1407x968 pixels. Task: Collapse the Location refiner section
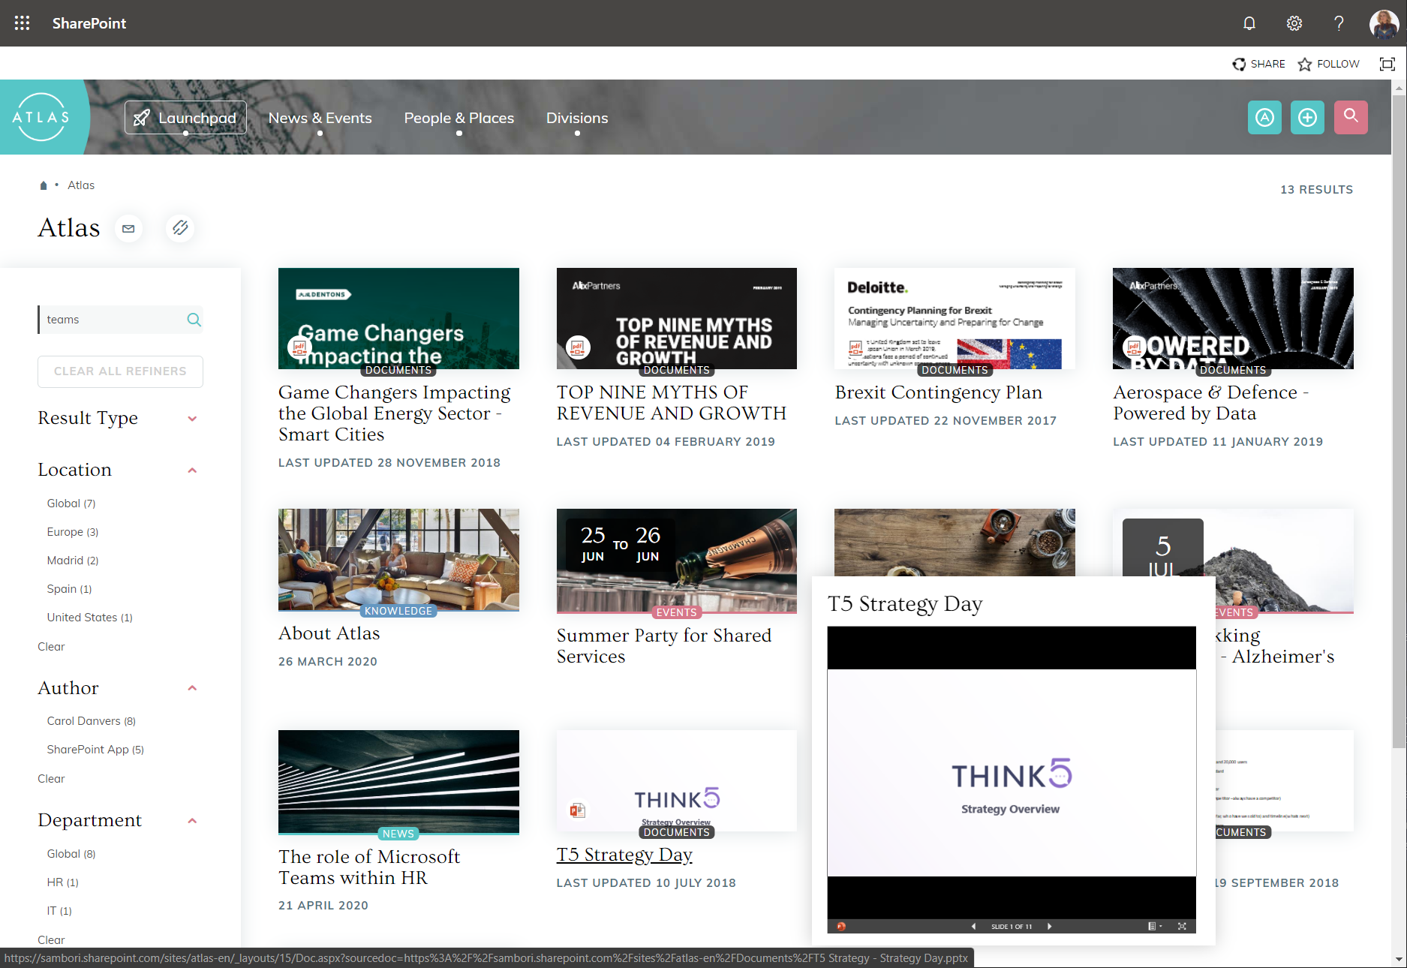tap(193, 470)
